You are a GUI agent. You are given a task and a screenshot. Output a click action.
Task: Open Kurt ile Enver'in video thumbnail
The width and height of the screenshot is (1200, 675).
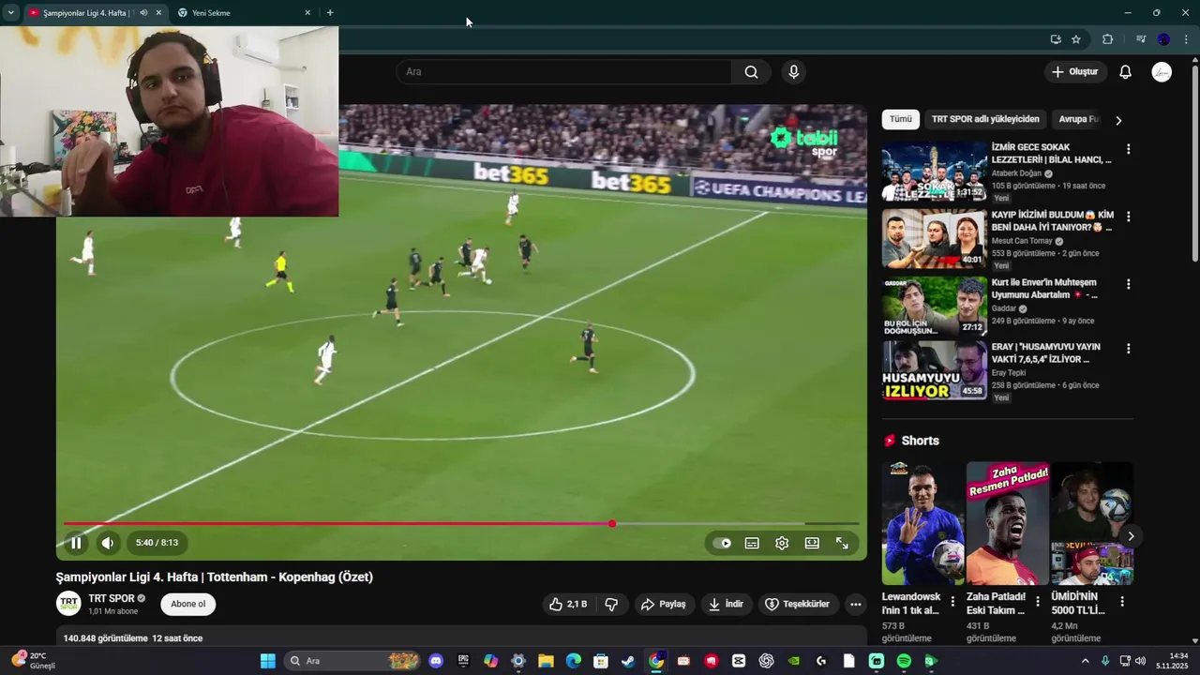click(934, 307)
